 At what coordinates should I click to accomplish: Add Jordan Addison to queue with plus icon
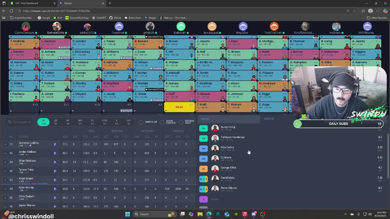5,153
